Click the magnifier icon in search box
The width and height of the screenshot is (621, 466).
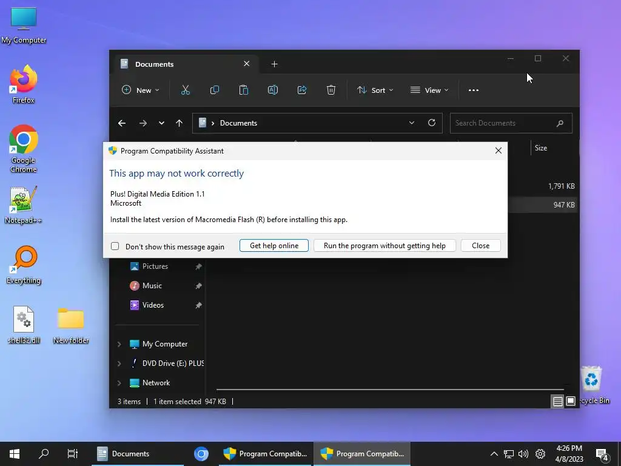point(560,123)
